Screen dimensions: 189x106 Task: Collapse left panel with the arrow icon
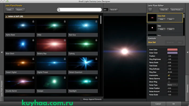click(x=2, y=52)
